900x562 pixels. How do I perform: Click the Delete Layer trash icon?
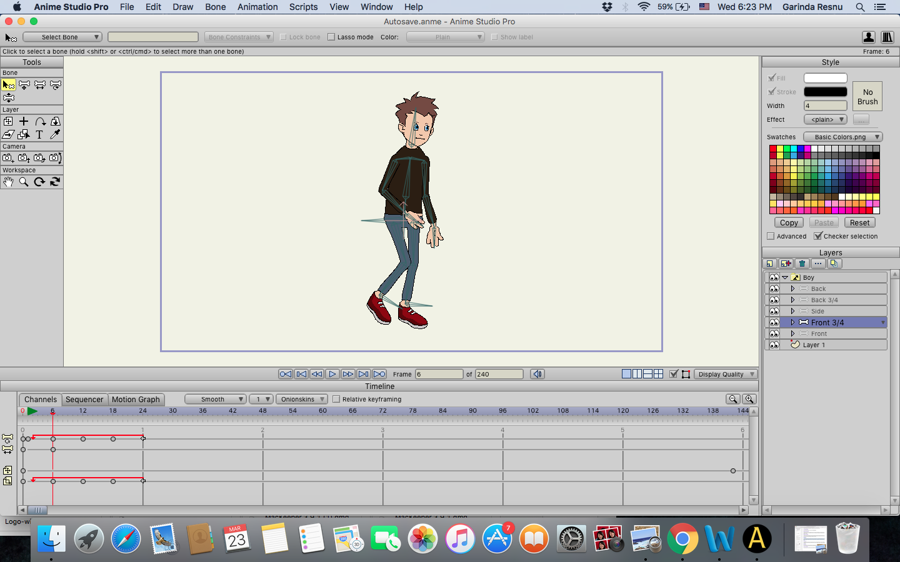(x=802, y=264)
